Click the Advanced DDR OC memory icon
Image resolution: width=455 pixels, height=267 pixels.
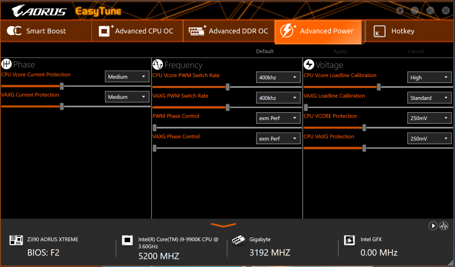click(x=197, y=31)
